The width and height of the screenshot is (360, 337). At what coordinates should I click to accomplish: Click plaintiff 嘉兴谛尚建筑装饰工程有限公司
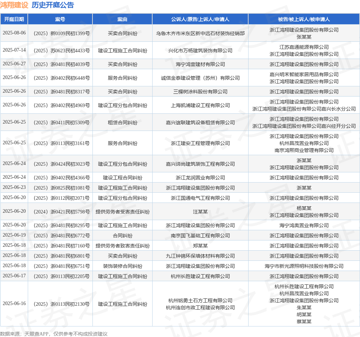pyautogui.click(x=200, y=164)
